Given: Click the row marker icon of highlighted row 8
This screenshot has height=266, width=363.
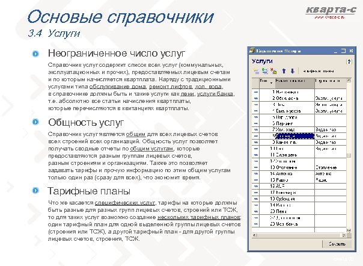Looking at the screenshot, I should [x=255, y=136].
